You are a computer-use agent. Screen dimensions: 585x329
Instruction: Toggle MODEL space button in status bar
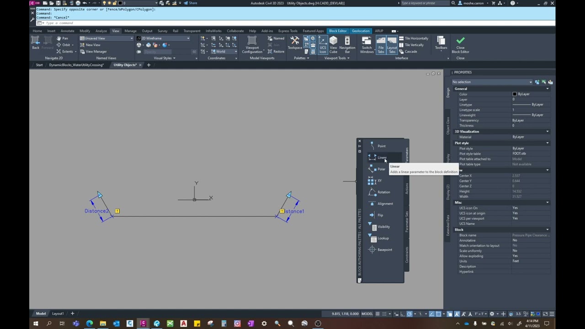(x=367, y=314)
